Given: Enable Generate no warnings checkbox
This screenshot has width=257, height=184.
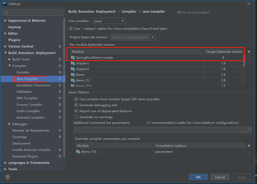Looking at the screenshot, I should pos(76,117).
